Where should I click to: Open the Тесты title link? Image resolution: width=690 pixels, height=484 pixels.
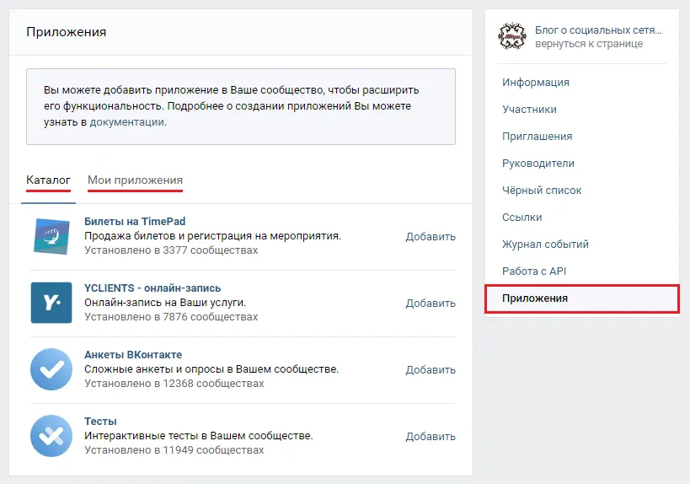pos(100,421)
